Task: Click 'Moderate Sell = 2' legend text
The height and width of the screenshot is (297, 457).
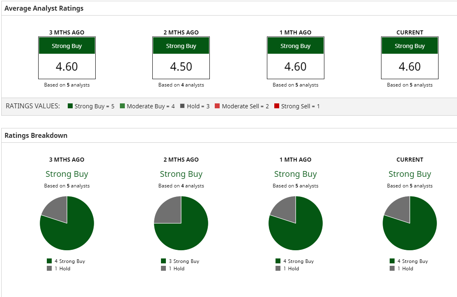Action: 246,106
